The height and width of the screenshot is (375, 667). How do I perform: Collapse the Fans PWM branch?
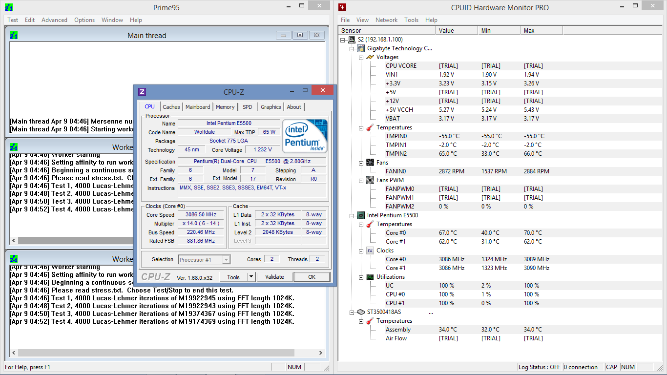click(x=361, y=180)
